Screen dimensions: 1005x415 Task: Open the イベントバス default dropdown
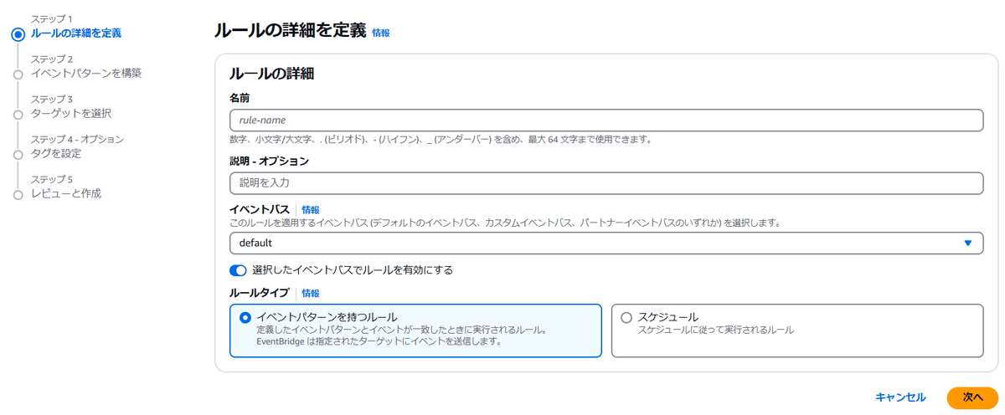coord(606,243)
